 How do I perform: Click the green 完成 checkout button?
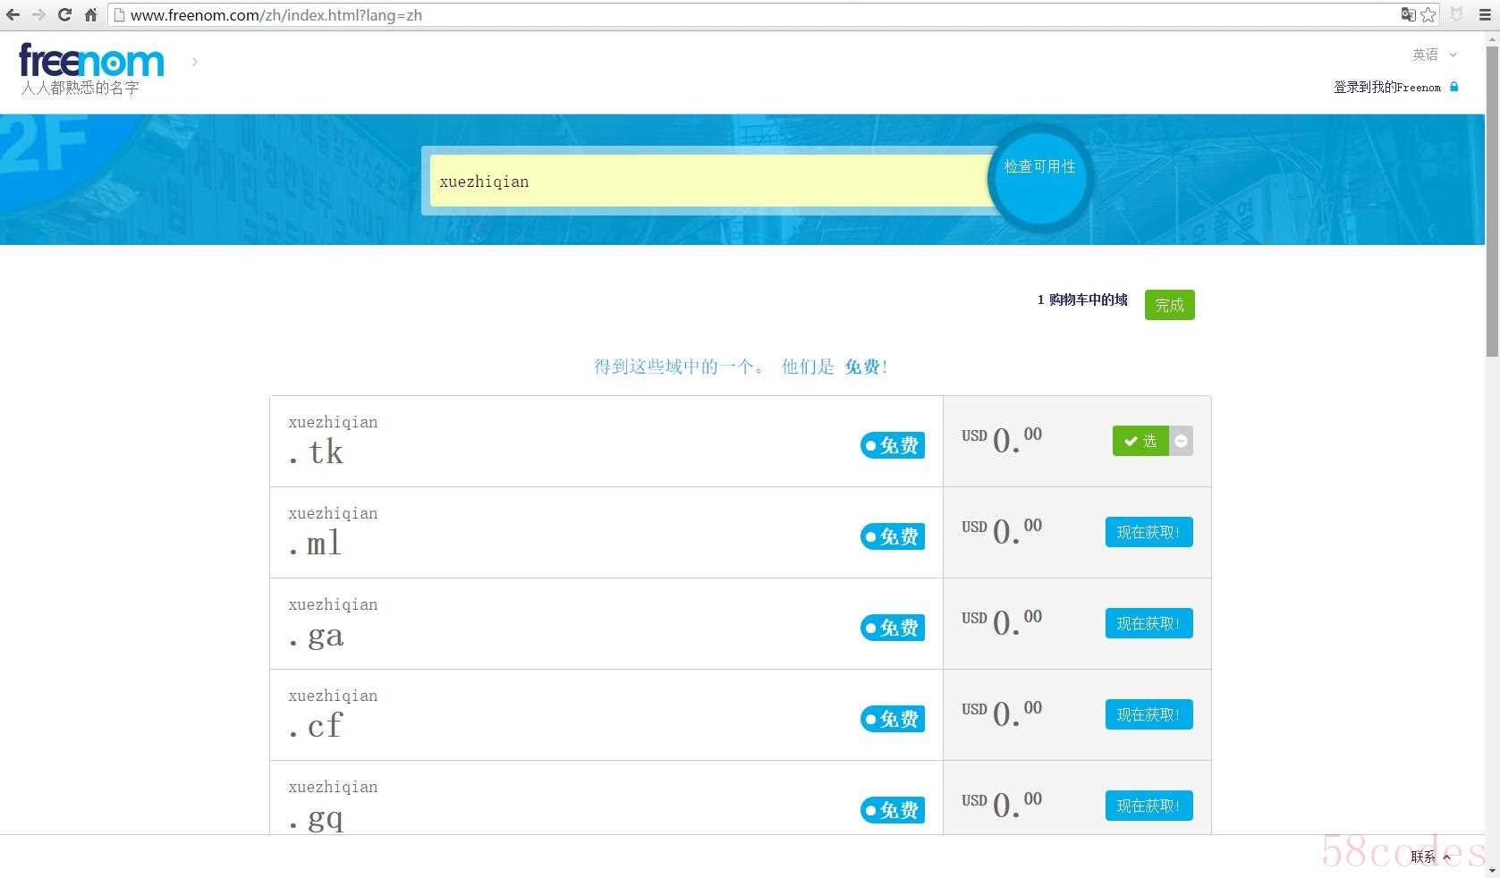coord(1169,305)
